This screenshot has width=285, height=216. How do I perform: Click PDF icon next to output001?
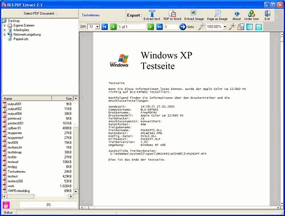5,104
